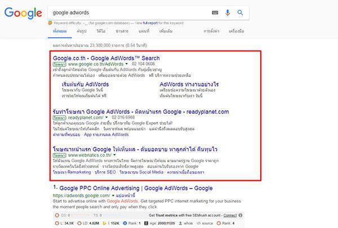Open sitelink 'เริ่มต้นกับ AdWords'
Screen dimensions: 338x228
tap(86, 84)
